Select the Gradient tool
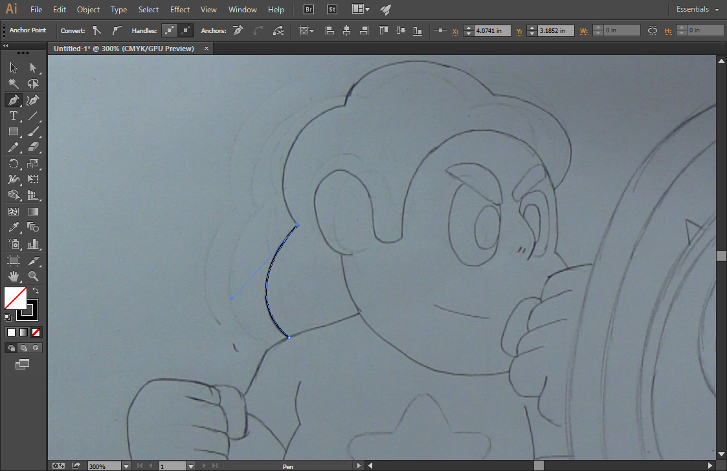 [33, 212]
